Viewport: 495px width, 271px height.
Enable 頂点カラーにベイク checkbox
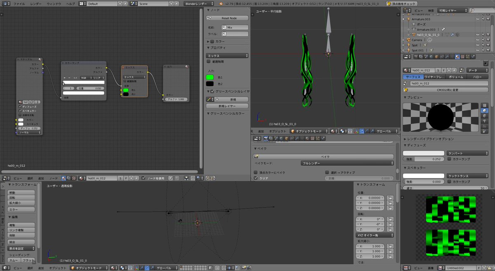(256, 172)
